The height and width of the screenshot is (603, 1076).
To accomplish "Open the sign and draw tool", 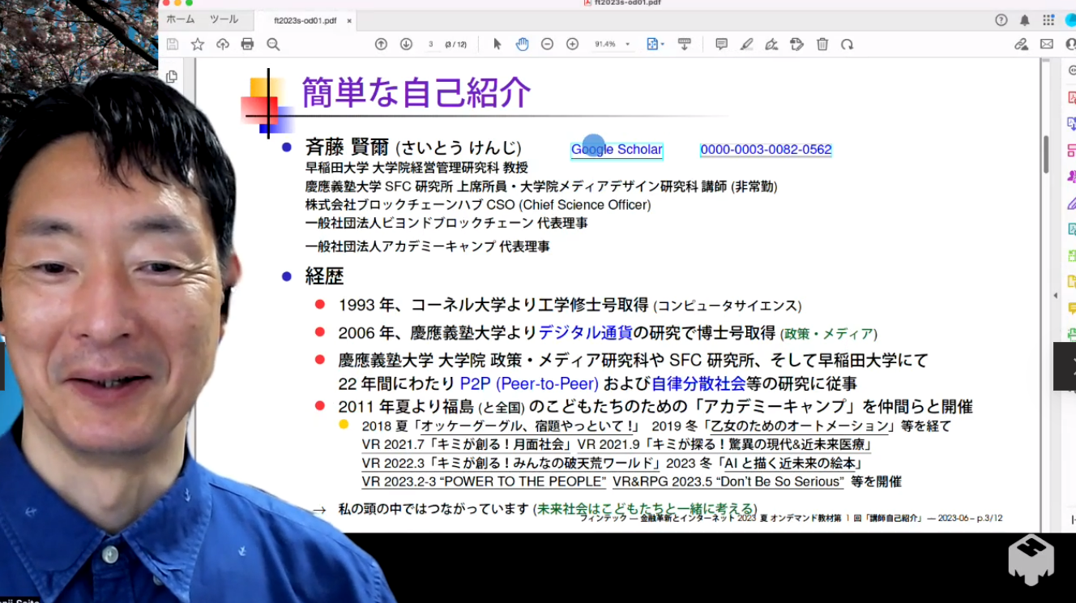I will click(x=771, y=45).
